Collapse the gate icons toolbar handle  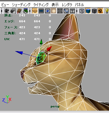[30, 11]
